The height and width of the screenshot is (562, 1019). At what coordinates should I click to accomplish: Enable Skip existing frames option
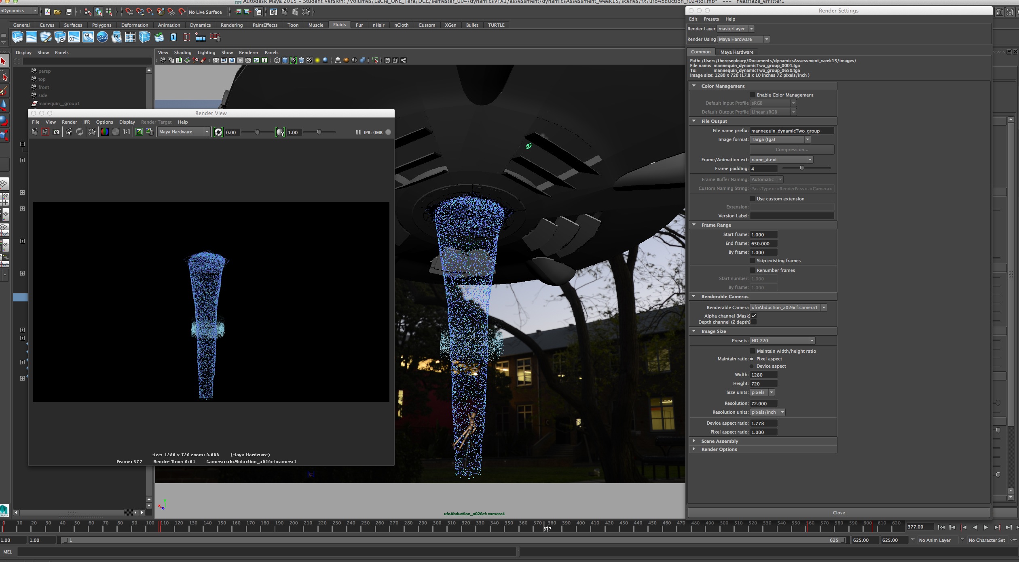(752, 261)
